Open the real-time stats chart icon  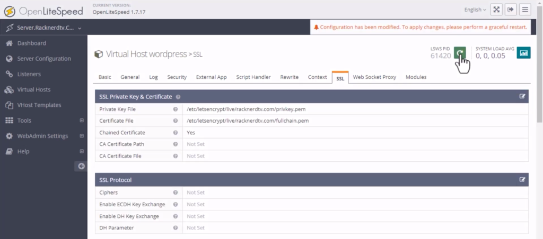pyautogui.click(x=523, y=52)
